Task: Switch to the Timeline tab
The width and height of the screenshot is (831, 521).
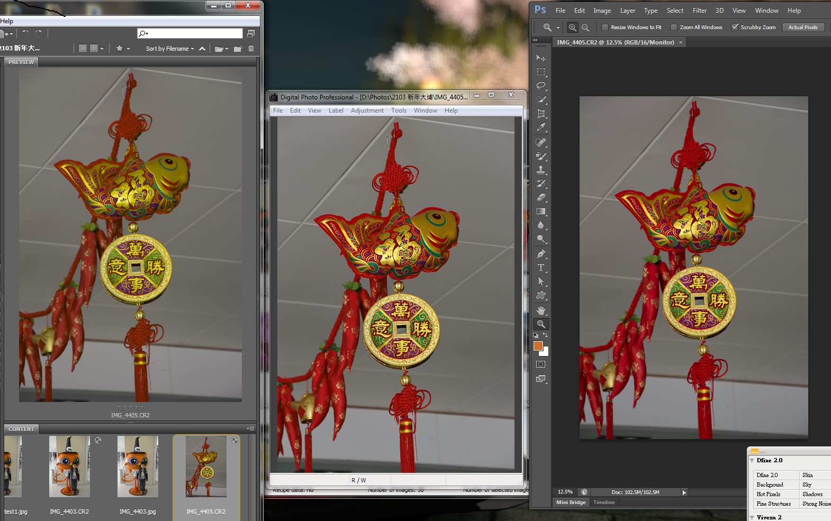Action: (x=604, y=502)
